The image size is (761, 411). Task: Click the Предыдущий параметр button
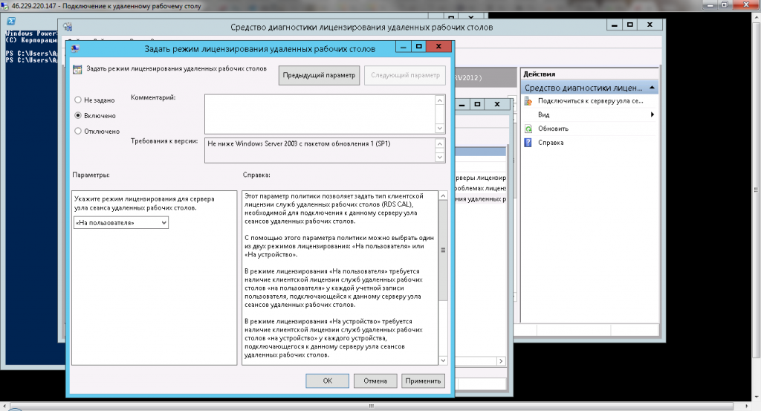320,75
